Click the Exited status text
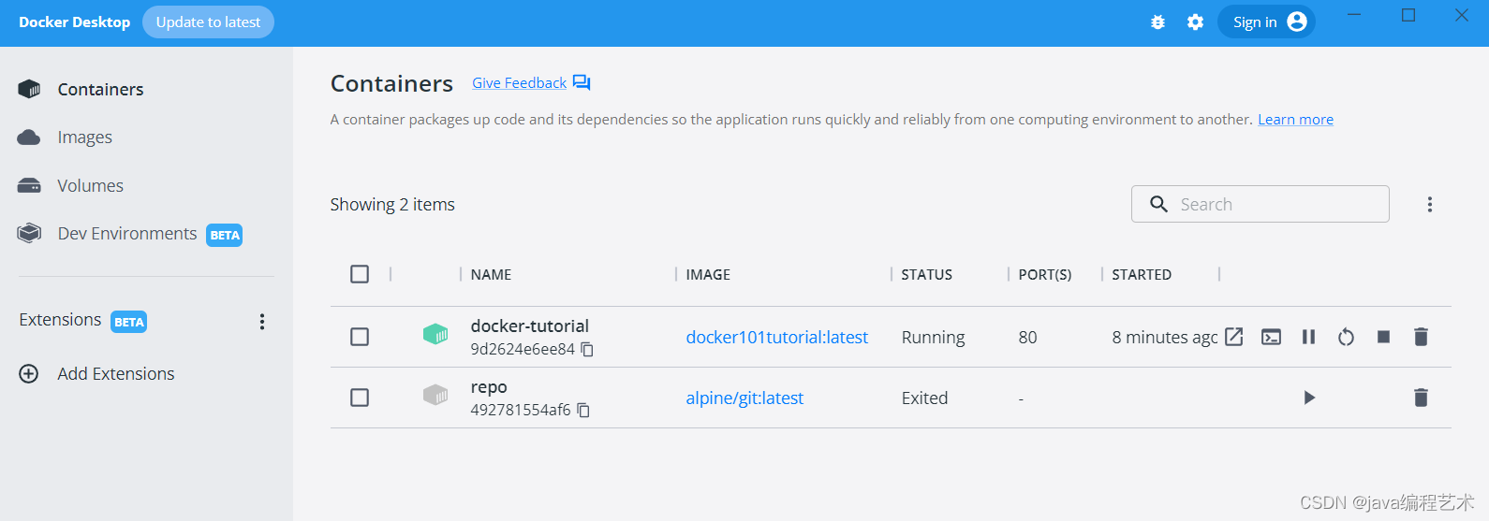The image size is (1489, 521). point(924,398)
